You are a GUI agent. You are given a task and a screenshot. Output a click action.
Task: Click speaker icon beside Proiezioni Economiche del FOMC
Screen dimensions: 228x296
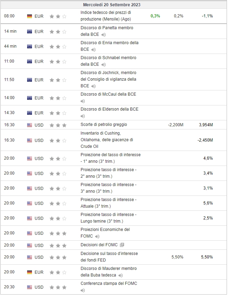[97, 236]
